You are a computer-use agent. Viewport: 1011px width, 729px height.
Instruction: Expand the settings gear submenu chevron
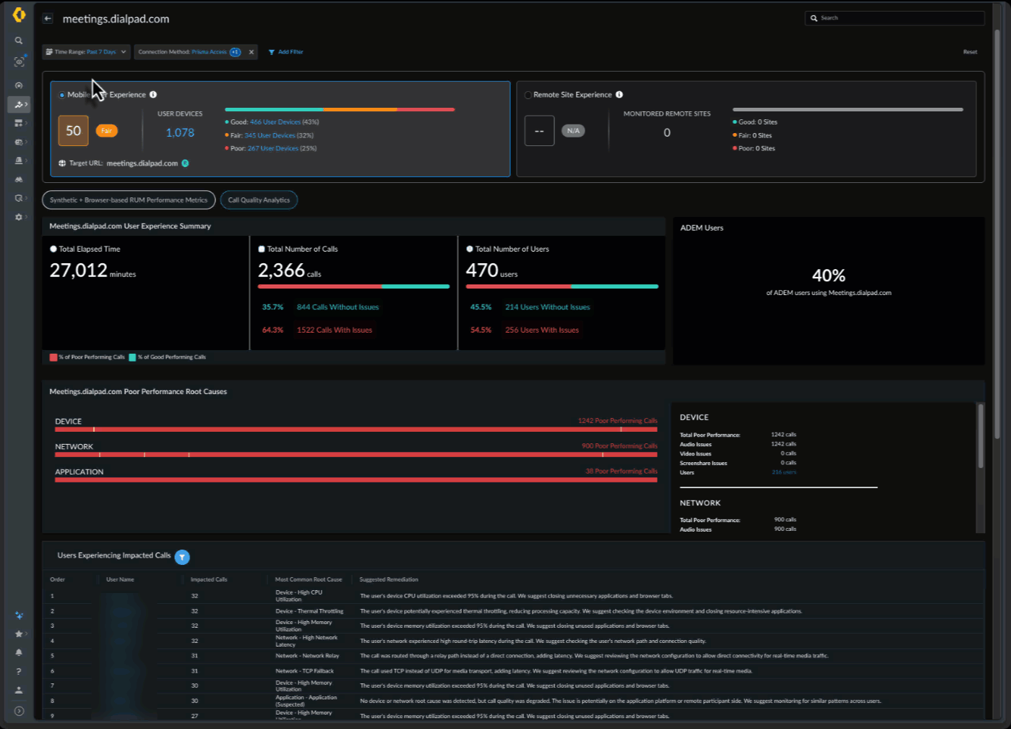coord(27,217)
